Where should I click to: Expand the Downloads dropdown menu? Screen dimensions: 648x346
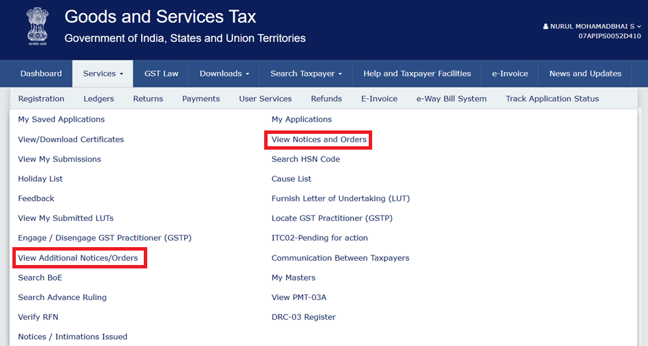click(x=224, y=73)
